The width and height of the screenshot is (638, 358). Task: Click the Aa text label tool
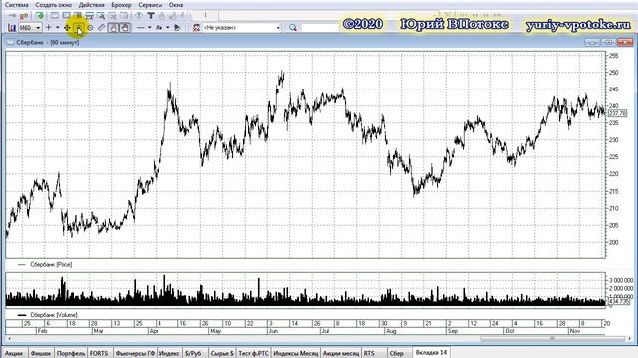click(x=159, y=28)
